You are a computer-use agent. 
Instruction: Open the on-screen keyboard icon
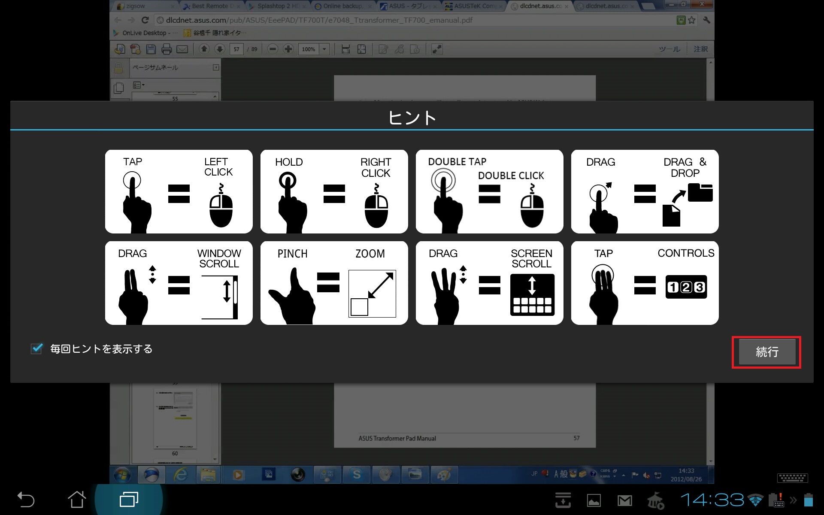(792, 478)
